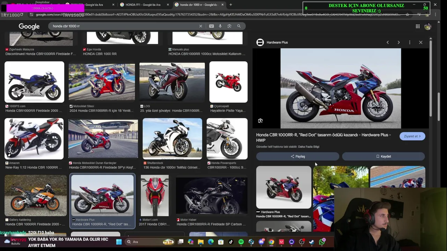
Task: Click the Hardware Plus source name
Action: [277, 43]
